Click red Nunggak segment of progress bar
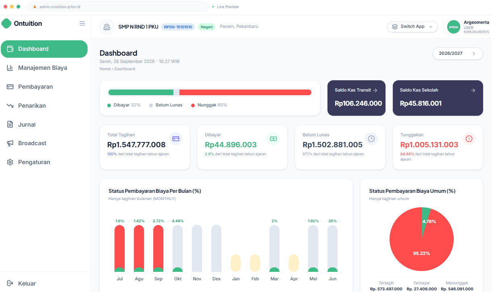The image size is (492, 292). (x=246, y=92)
